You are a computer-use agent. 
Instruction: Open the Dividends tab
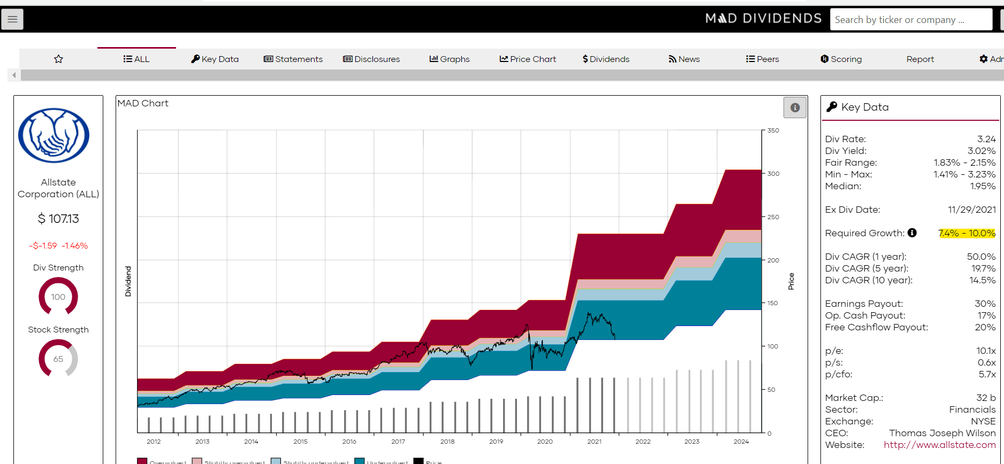[x=606, y=59]
